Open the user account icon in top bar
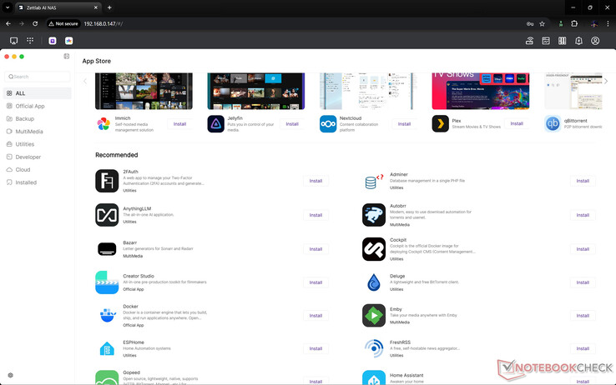This screenshot has height=385, width=616. (x=595, y=41)
